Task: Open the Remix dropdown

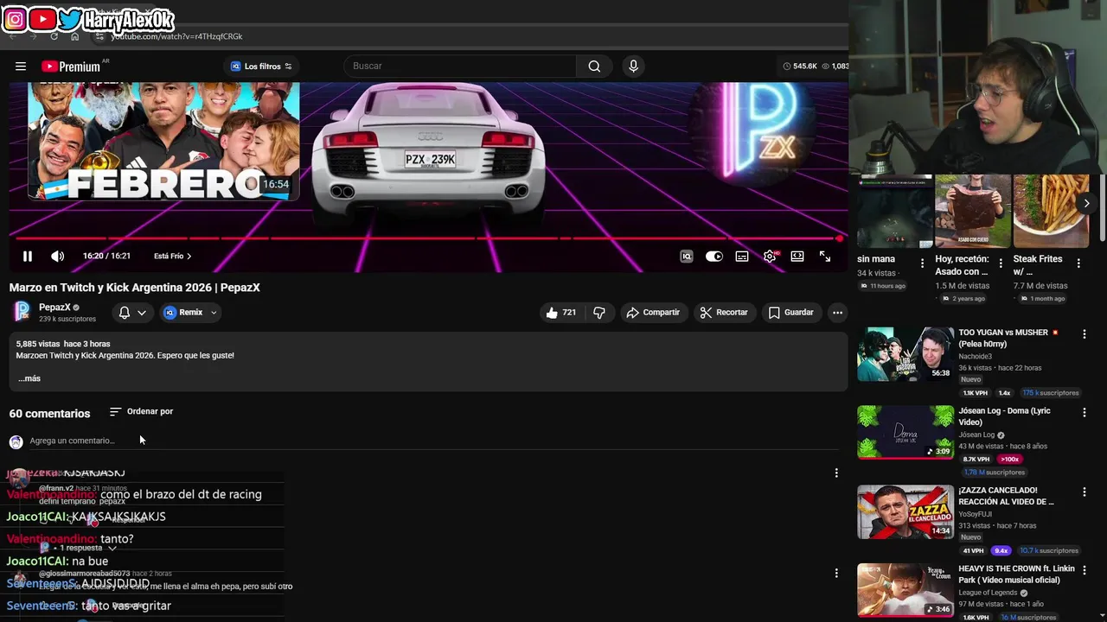Action: coord(190,313)
